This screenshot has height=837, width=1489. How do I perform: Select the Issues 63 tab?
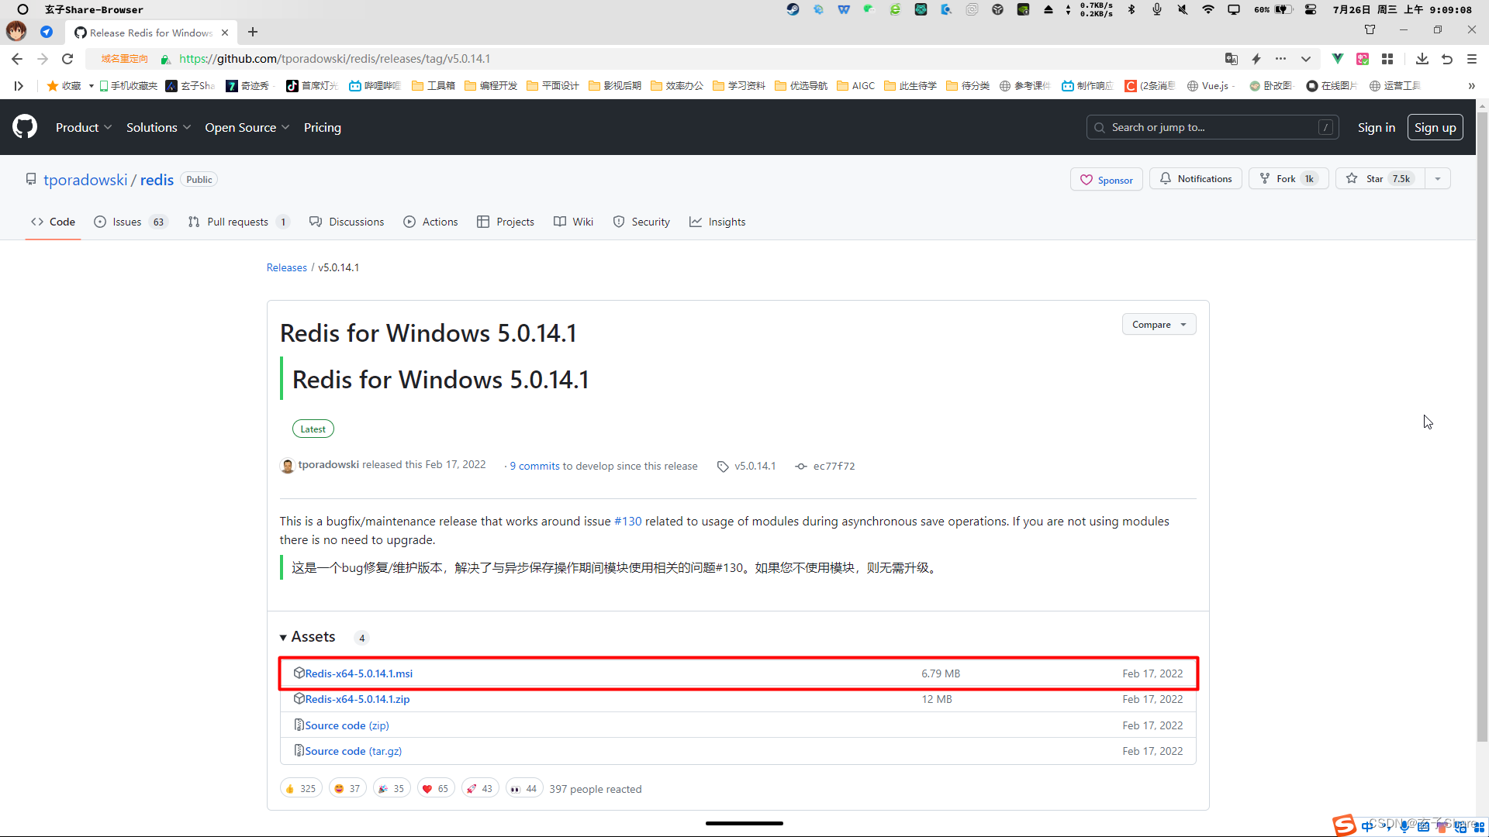coord(128,221)
